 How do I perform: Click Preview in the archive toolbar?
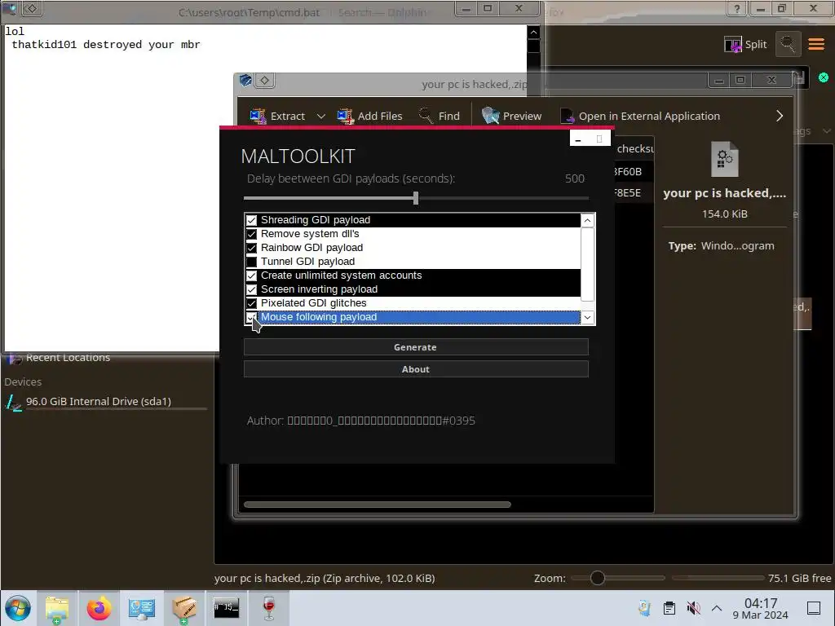[x=511, y=116]
